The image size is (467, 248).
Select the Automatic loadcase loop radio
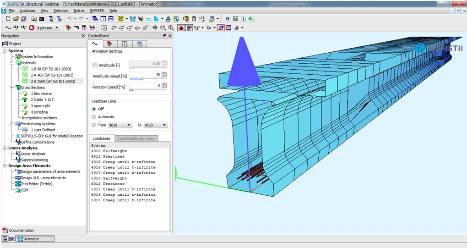(x=94, y=117)
